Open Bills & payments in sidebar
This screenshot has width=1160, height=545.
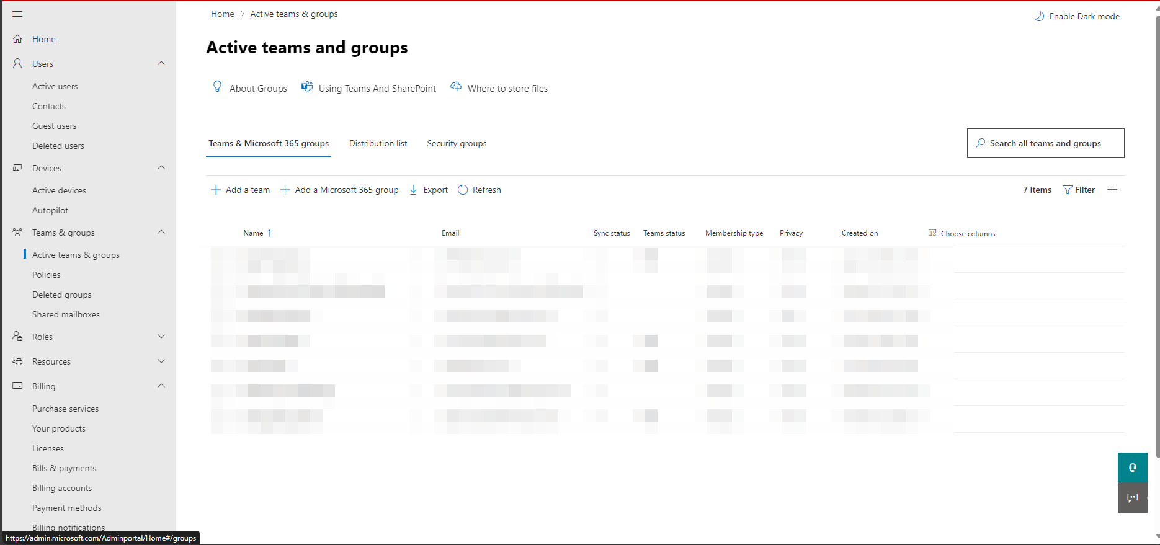click(x=65, y=468)
